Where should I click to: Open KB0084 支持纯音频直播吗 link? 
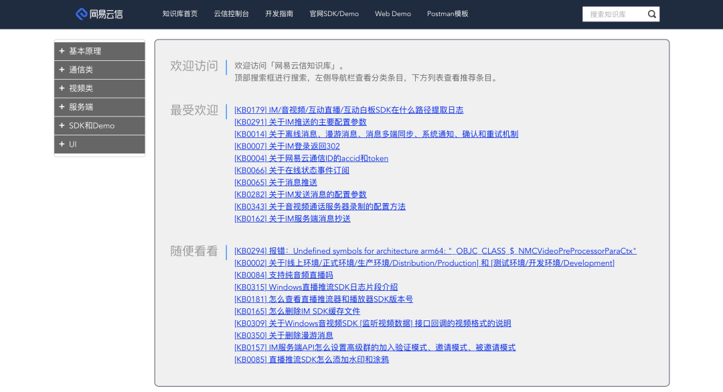coord(284,275)
